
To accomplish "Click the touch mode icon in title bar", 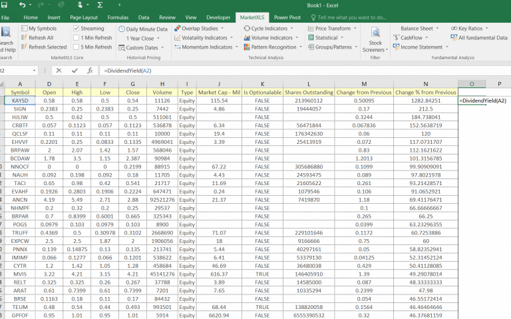I will (80, 5).
